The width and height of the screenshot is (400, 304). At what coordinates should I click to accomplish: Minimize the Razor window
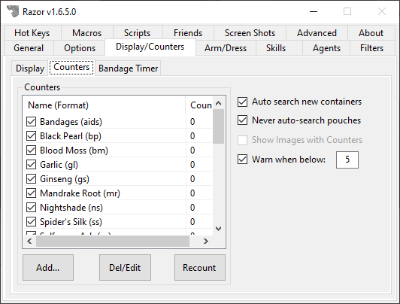(x=314, y=11)
